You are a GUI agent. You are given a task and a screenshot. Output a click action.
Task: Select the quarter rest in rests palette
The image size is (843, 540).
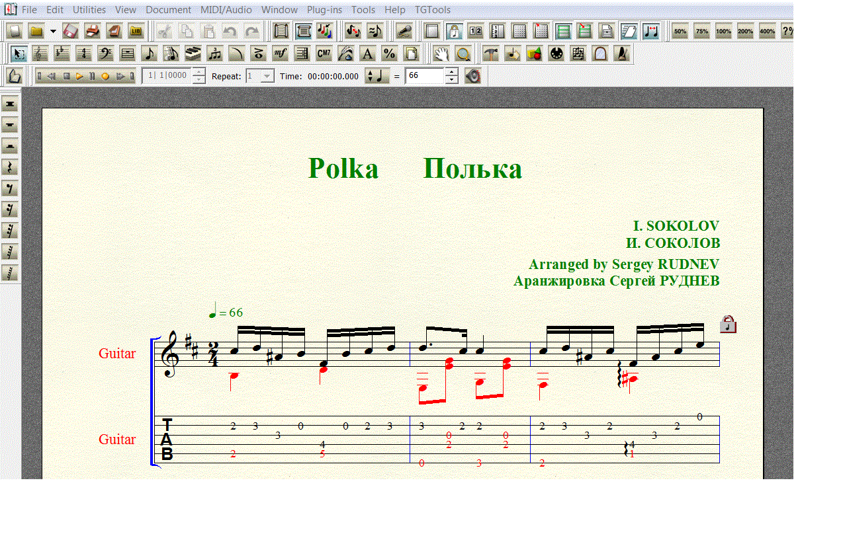pos(10,168)
